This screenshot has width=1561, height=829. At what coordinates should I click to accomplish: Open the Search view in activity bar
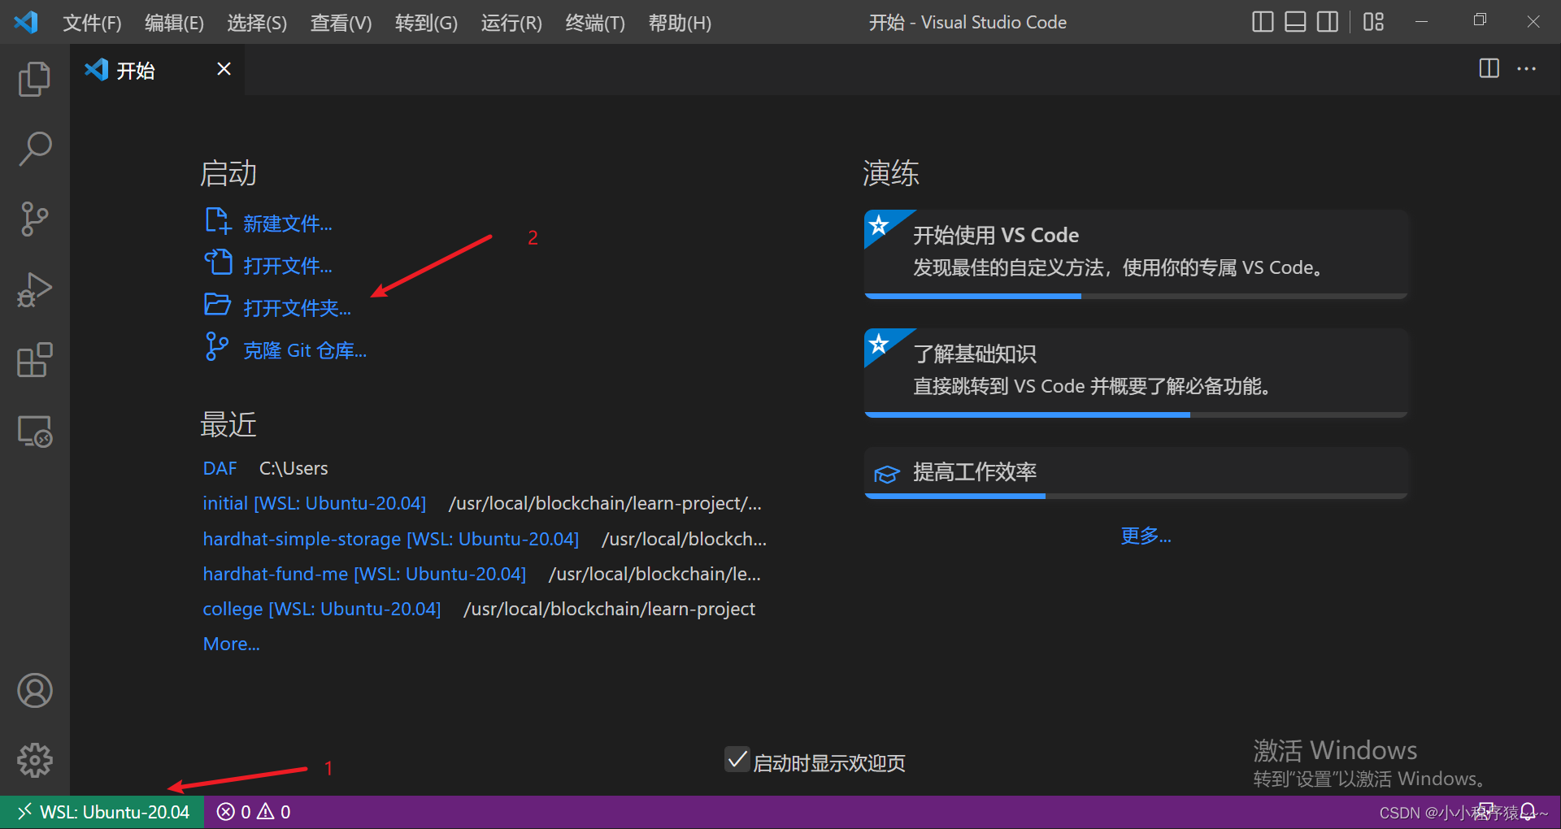point(34,150)
